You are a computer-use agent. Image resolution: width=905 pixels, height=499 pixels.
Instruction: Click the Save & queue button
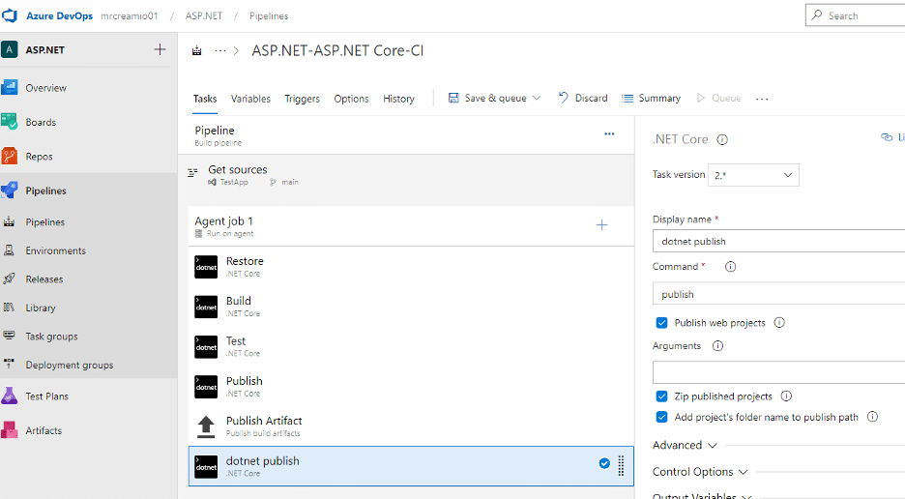[x=487, y=99]
